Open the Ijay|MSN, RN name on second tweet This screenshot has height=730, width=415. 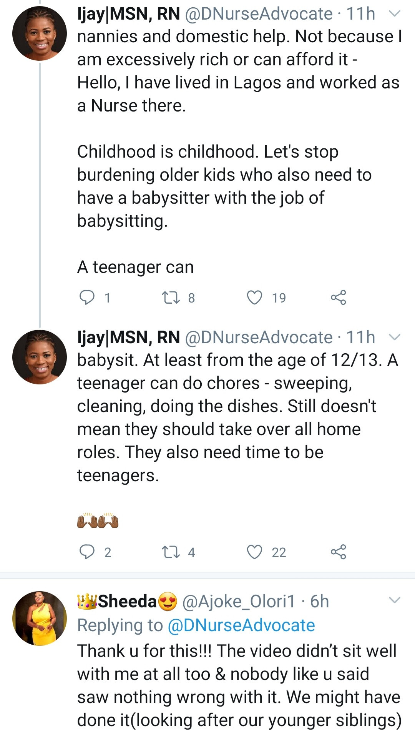point(129,338)
